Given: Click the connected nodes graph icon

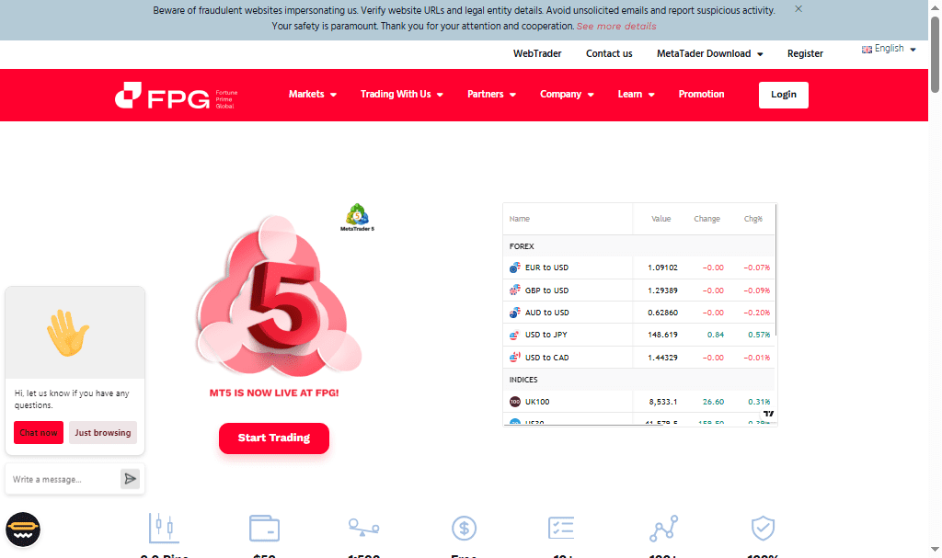Looking at the screenshot, I should tap(664, 528).
